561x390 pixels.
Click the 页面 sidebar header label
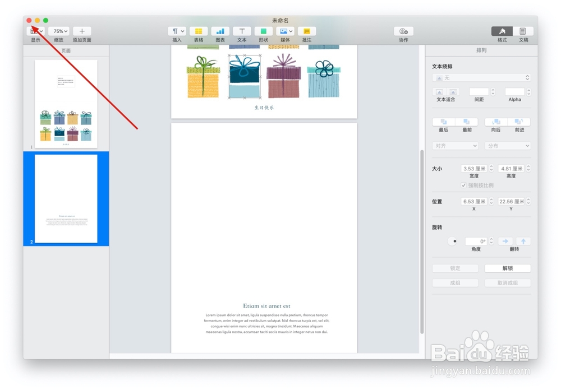[x=66, y=51]
